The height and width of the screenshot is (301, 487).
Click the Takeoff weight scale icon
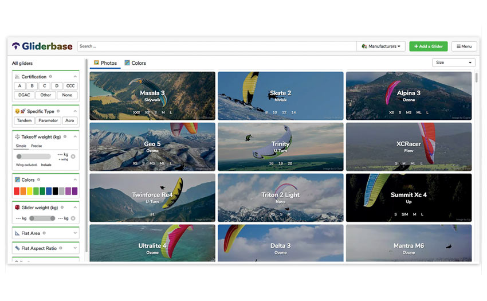pyautogui.click(x=17, y=136)
